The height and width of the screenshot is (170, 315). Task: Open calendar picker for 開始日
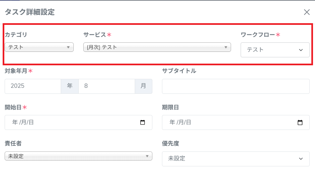click(143, 122)
